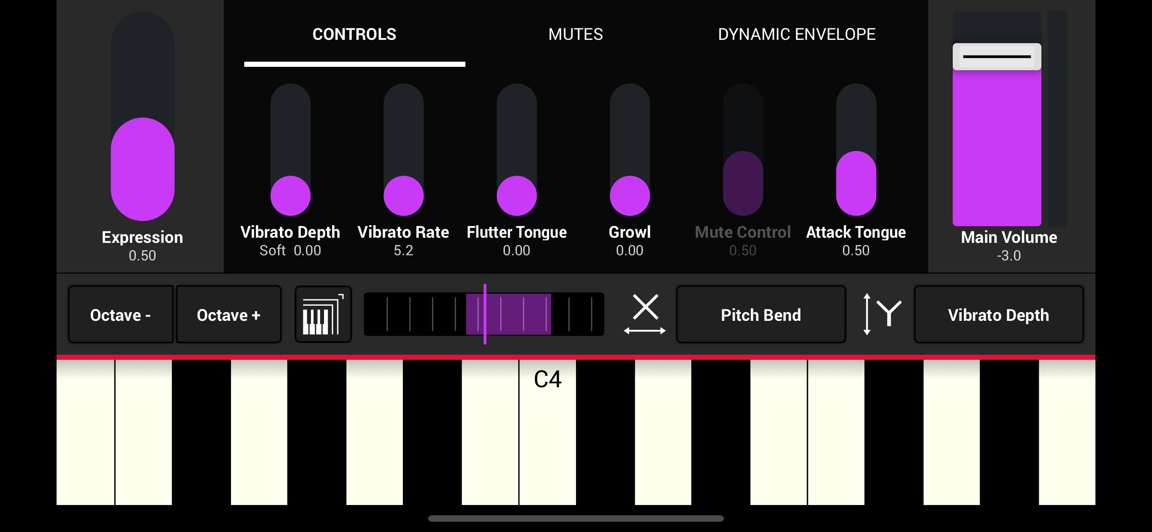The image size is (1152, 532).
Task: Open the keyboard layout icon
Action: coord(323,315)
